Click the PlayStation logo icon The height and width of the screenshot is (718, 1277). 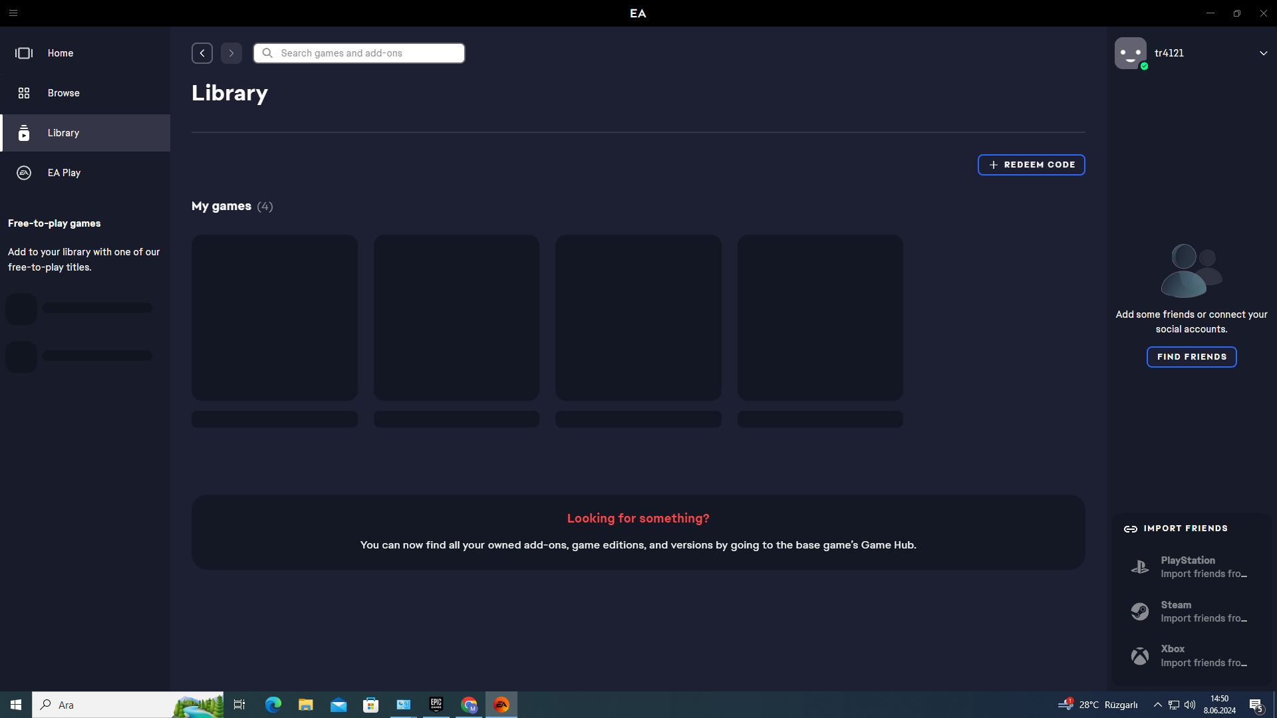(x=1140, y=567)
